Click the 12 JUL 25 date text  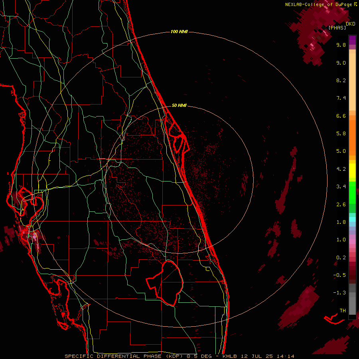[257, 356]
